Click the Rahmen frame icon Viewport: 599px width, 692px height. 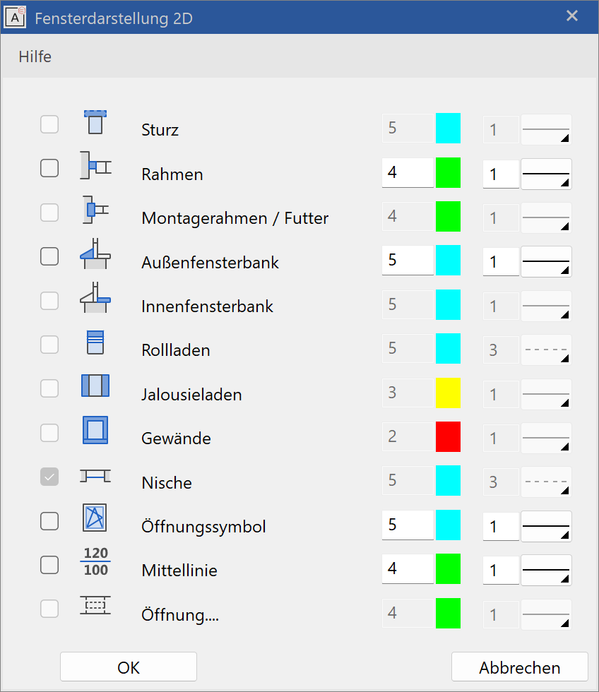point(95,167)
